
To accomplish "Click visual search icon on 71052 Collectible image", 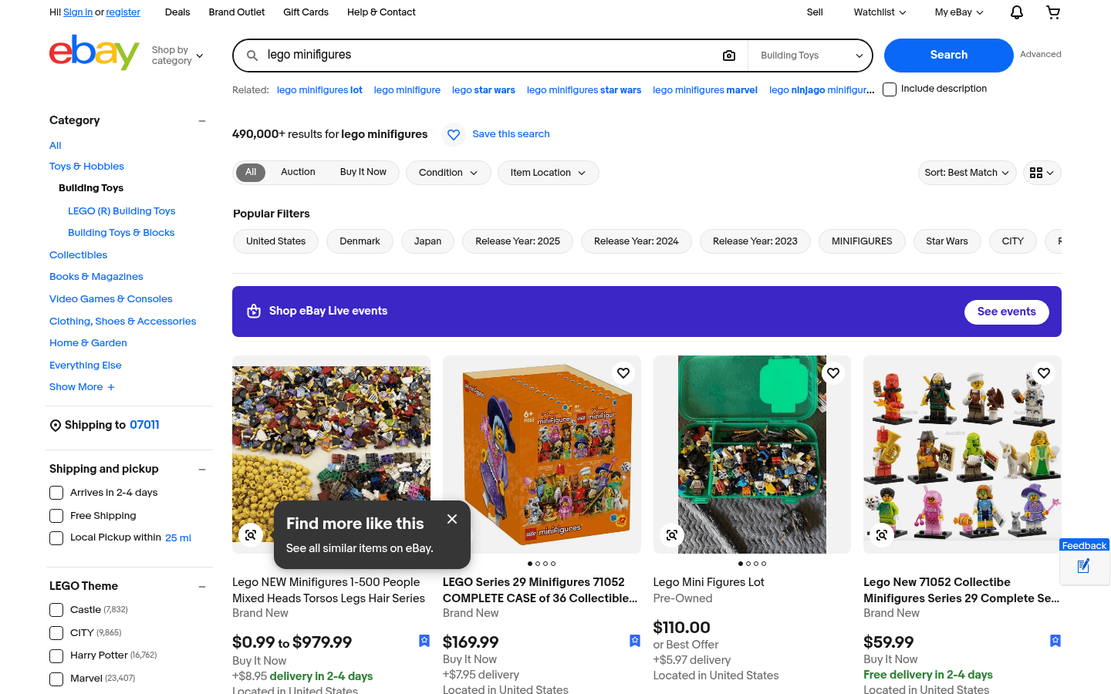I will (x=882, y=534).
